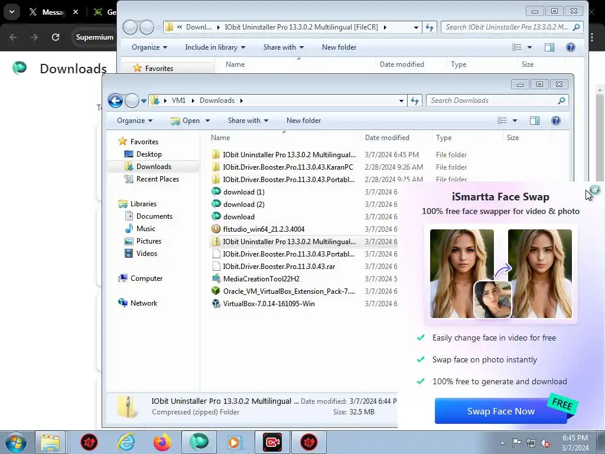Open the media player taskbar icon
The height and width of the screenshot is (454, 605).
point(234,442)
